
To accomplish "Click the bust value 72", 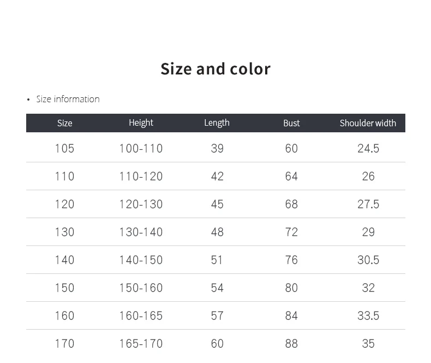I will click(x=291, y=232).
